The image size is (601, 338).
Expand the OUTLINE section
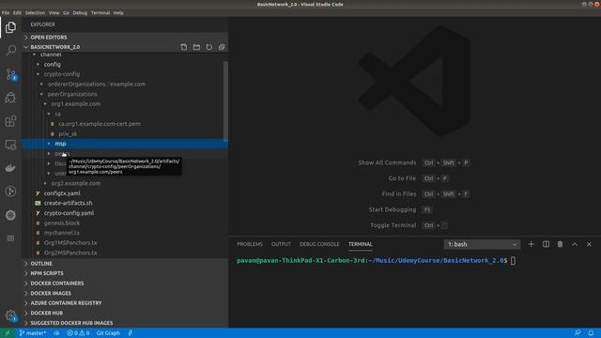(x=125, y=264)
